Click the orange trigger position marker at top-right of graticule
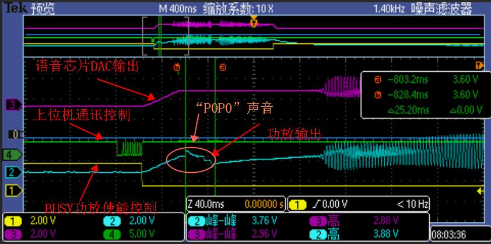 click(479, 65)
